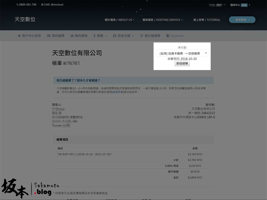The image size is (267, 200).
Task: Click the NEW badge next to 通知中心
Action: [x=244, y=5]
